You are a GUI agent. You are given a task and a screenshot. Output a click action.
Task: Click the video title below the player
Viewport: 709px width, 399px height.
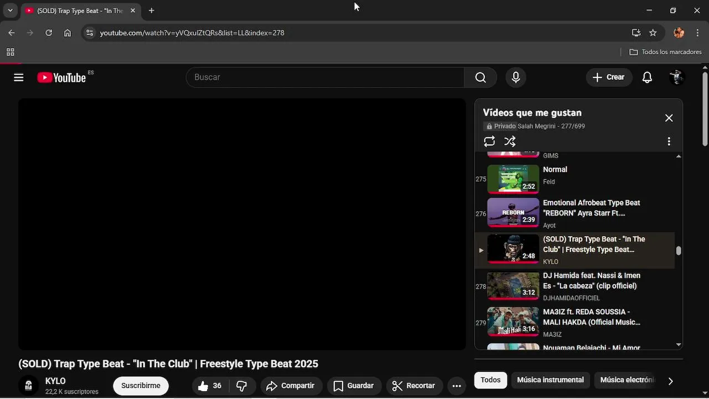pyautogui.click(x=168, y=364)
